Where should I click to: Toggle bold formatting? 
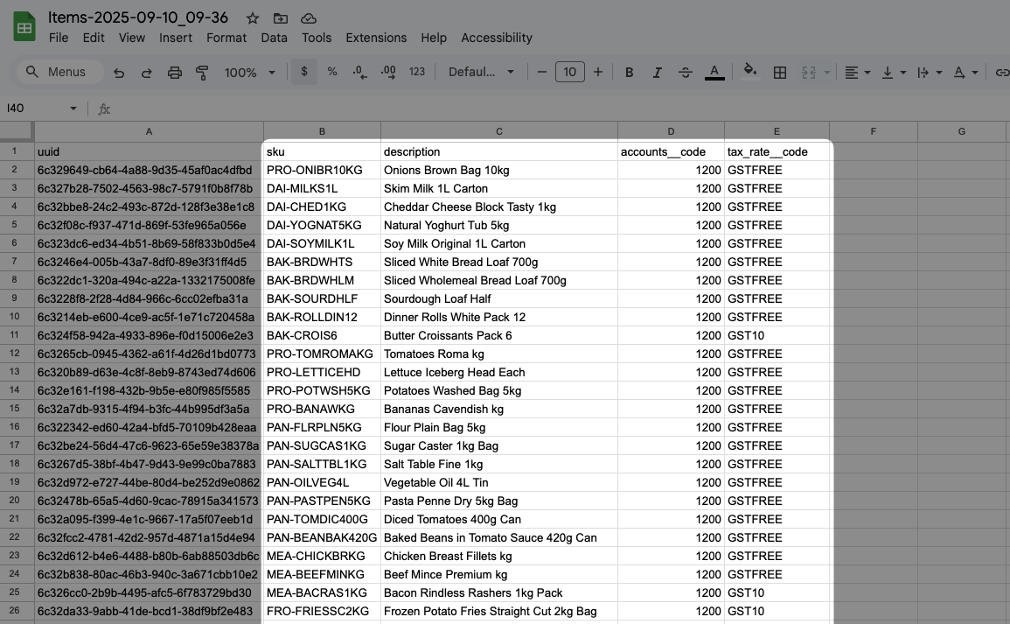tap(629, 73)
